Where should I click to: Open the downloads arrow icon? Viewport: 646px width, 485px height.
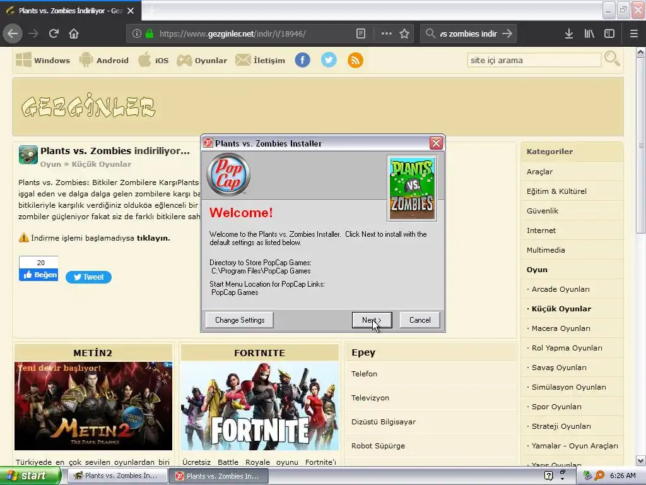pos(569,34)
